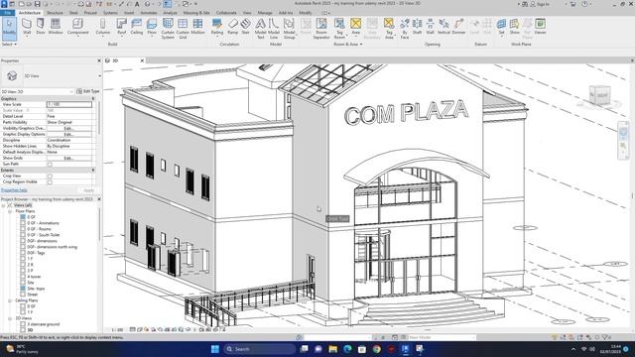Select the Ceiling tool
This screenshot has width=635, height=357.
137,27
